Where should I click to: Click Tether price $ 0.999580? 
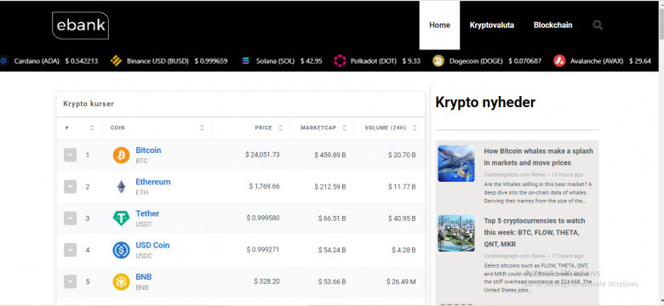[262, 218]
